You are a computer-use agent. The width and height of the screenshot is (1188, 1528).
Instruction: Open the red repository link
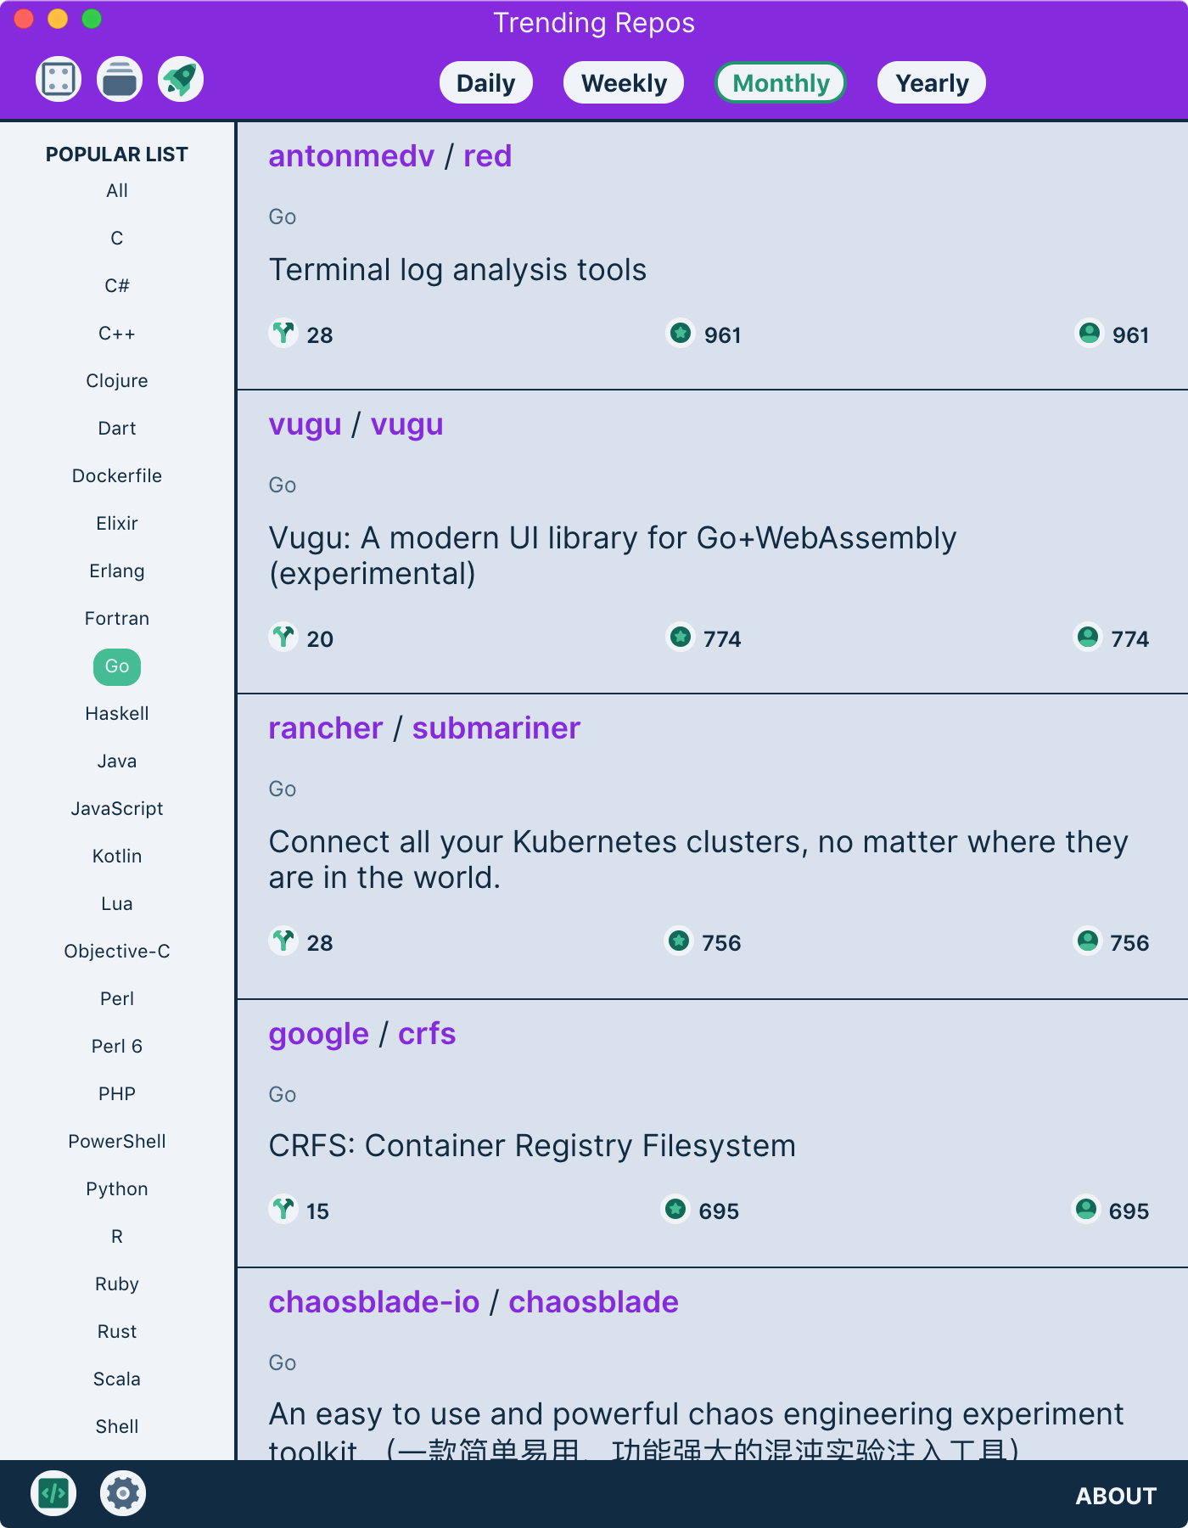488,156
